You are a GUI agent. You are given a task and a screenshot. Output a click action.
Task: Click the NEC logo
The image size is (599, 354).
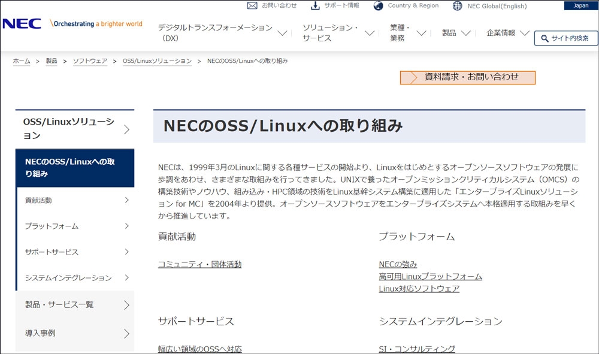pyautogui.click(x=22, y=24)
